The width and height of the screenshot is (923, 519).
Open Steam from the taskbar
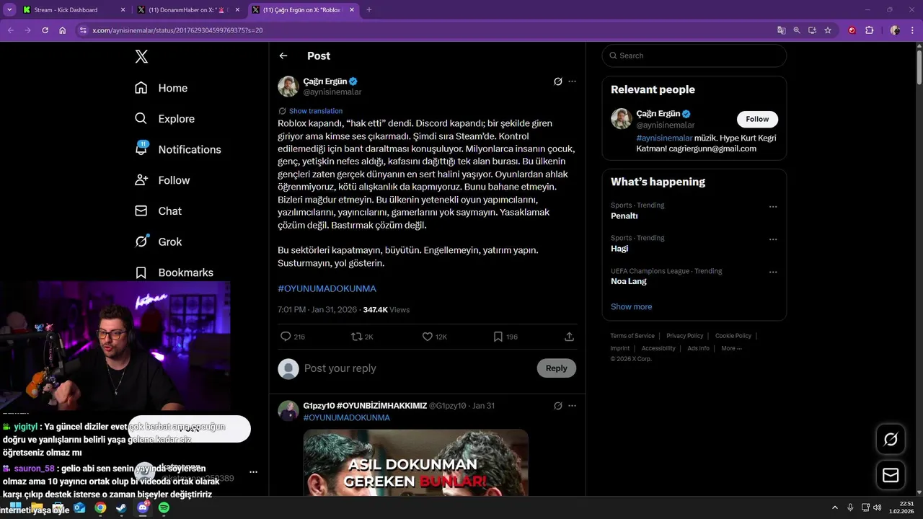(x=122, y=507)
